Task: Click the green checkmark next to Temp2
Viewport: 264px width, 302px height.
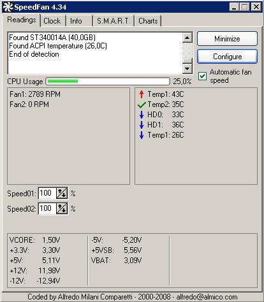Action: (x=142, y=104)
